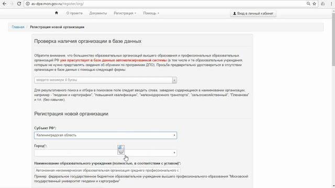Focus the address bar URL
This screenshot has height=188, width=335.
58,4
